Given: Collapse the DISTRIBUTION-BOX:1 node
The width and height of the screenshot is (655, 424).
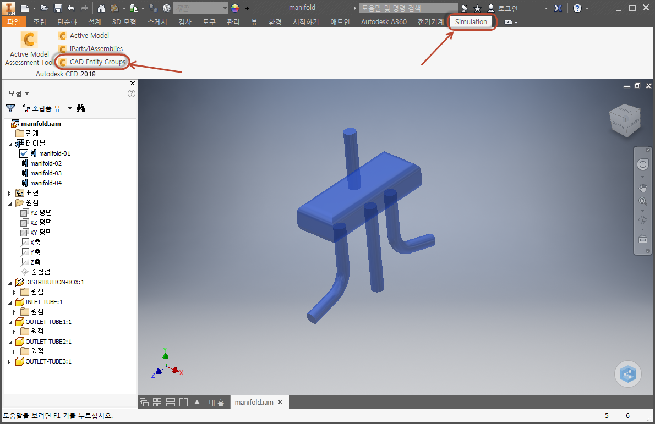Looking at the screenshot, I should tap(10, 283).
